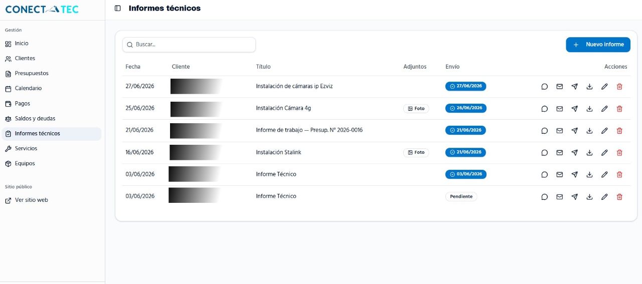This screenshot has width=642, height=284.
Task: Open the Foto attachment of Instalación Cámara 4g
Action: pos(416,109)
